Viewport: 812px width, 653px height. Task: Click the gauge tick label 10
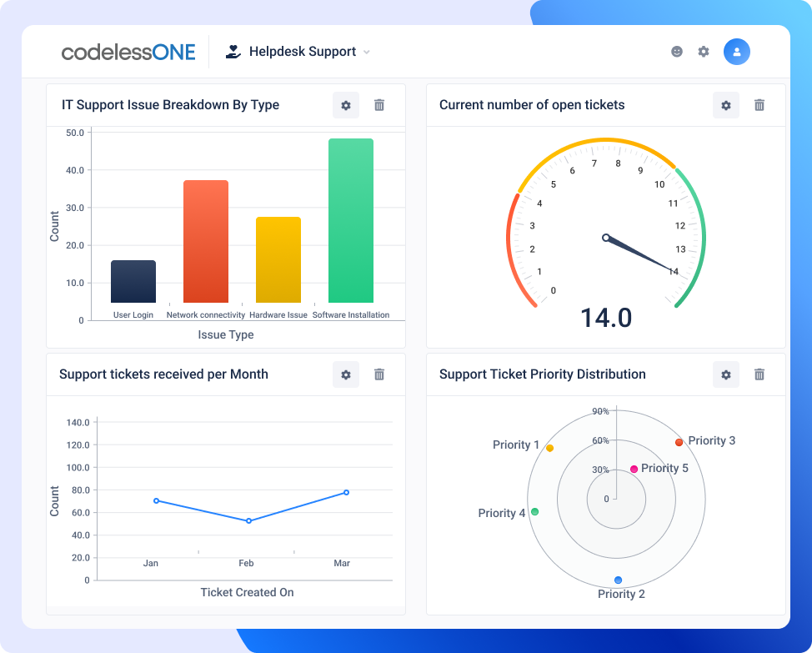tap(659, 184)
